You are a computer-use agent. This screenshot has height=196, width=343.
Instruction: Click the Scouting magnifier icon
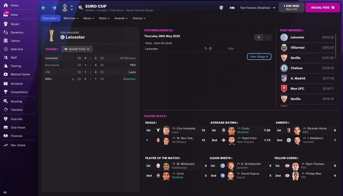tap(6, 101)
